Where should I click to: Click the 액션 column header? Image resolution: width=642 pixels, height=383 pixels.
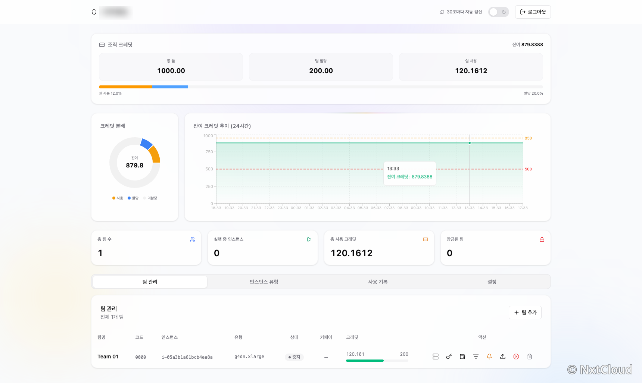(x=482, y=338)
